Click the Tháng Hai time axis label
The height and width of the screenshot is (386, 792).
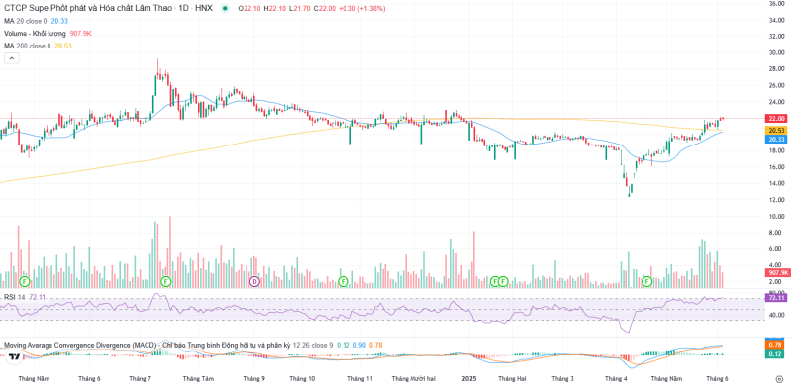tap(512, 378)
